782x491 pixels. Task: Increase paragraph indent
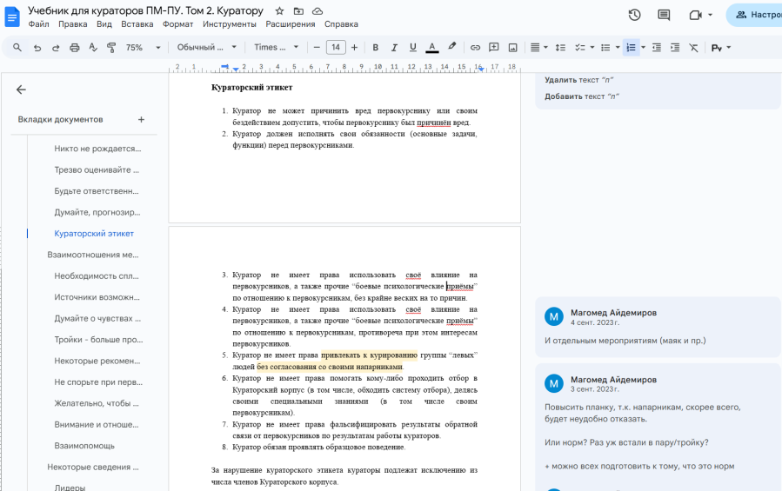point(675,47)
